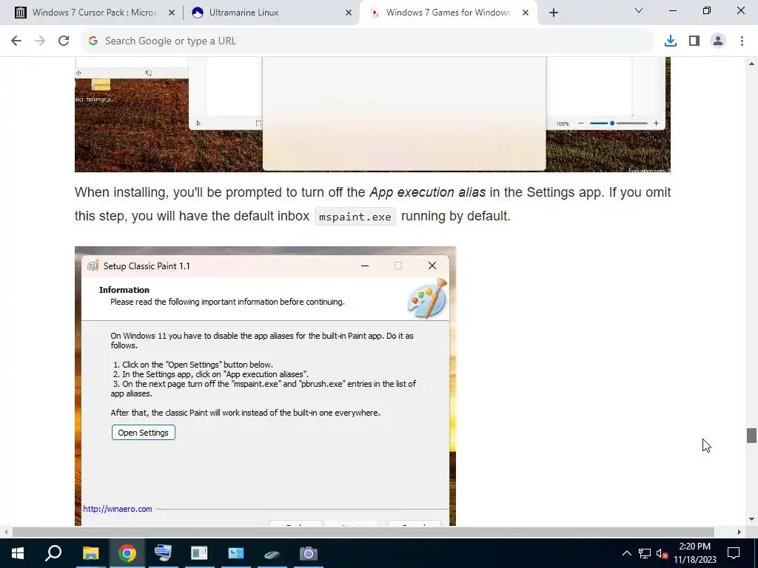Screen dimensions: 758x568
Task: Click the Classic Paint setup screenshot image
Action: 265,386
